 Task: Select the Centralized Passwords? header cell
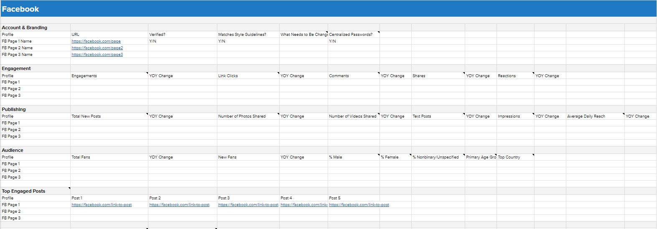click(x=351, y=35)
